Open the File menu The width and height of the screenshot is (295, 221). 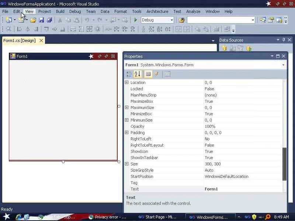[x=5, y=11]
